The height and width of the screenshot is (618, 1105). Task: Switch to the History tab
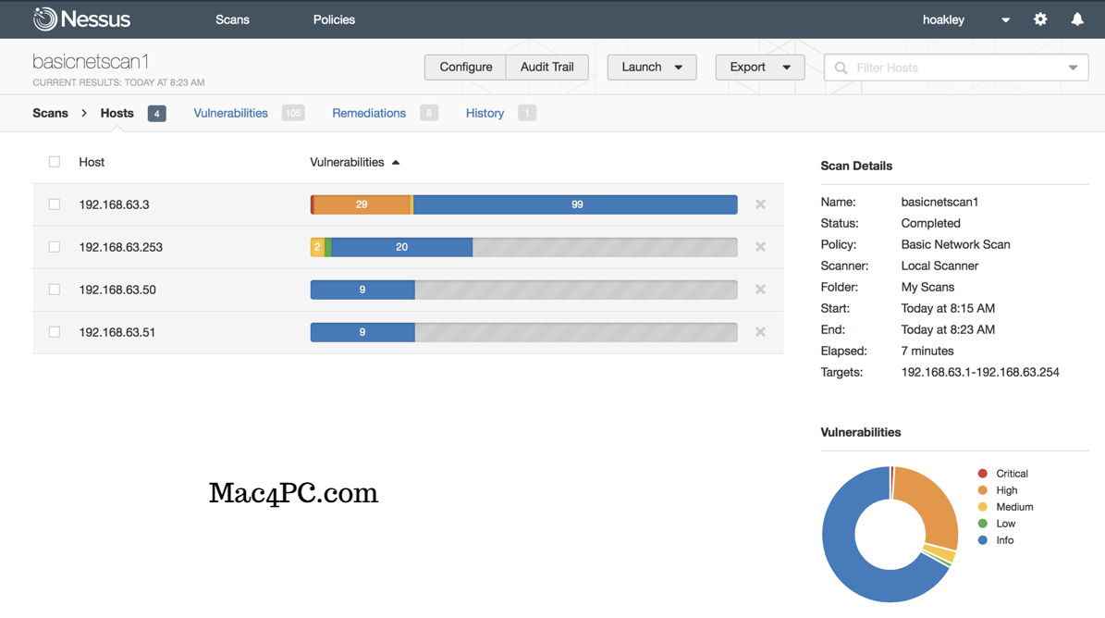tap(485, 113)
